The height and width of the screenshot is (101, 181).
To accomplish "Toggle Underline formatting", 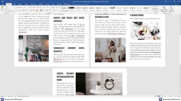I will [x=20, y=10].
